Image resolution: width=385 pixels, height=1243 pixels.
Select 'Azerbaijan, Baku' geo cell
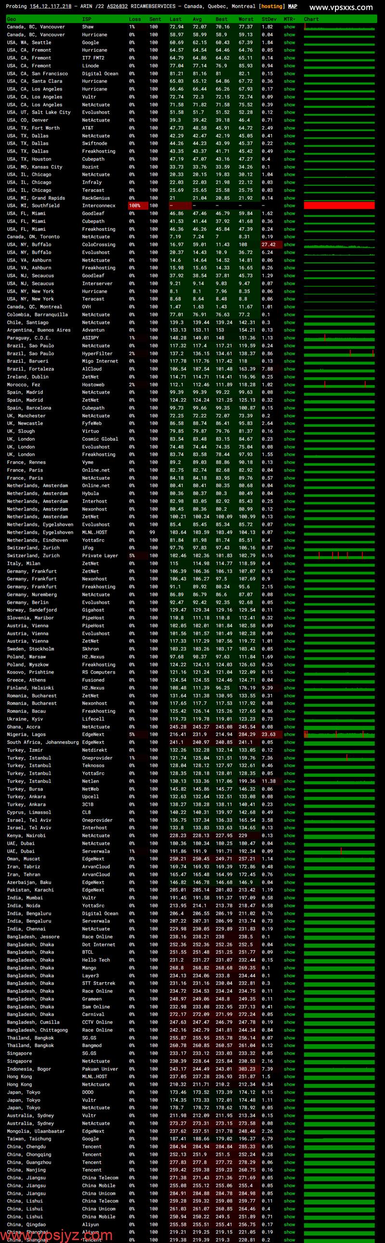(x=29, y=882)
